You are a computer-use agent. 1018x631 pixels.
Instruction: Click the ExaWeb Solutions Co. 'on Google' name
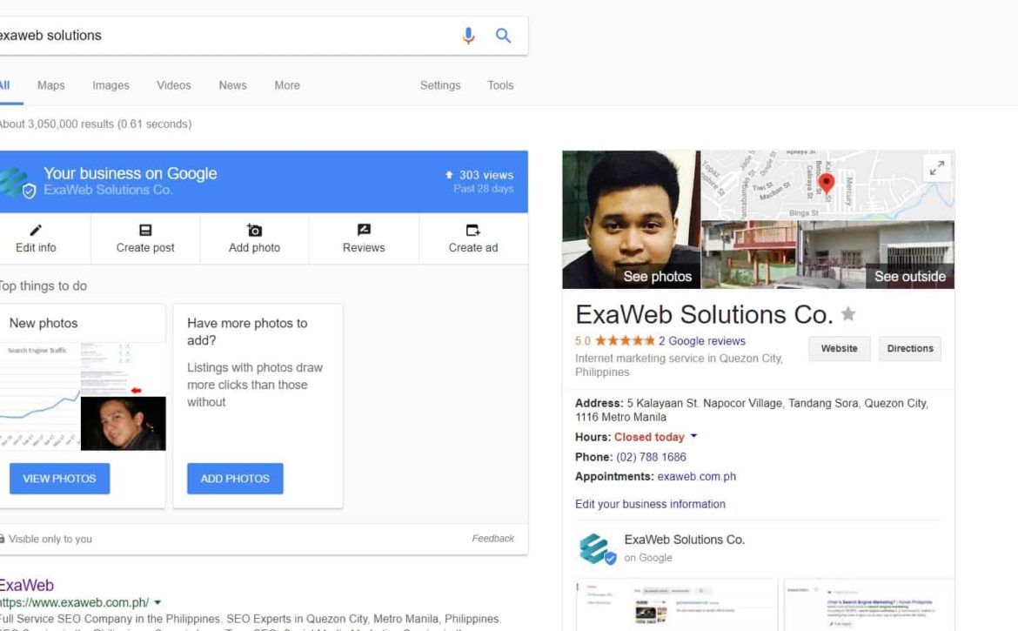pyautogui.click(x=684, y=540)
